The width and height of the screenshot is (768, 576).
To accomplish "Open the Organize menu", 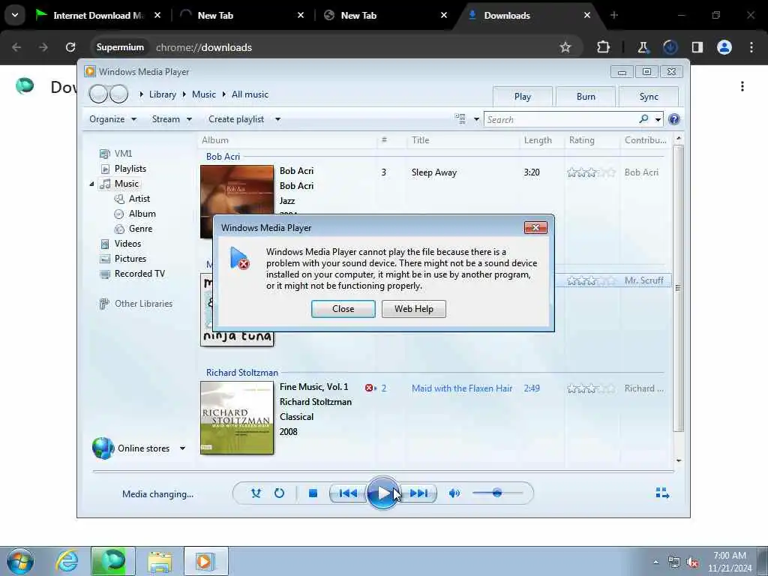I will point(112,119).
